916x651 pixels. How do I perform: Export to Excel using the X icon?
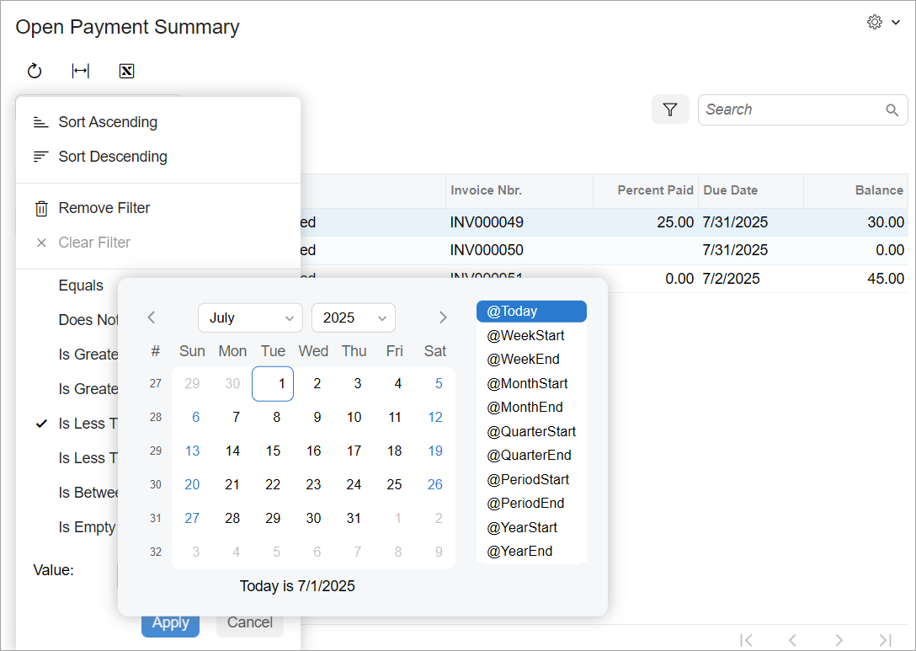pos(127,71)
